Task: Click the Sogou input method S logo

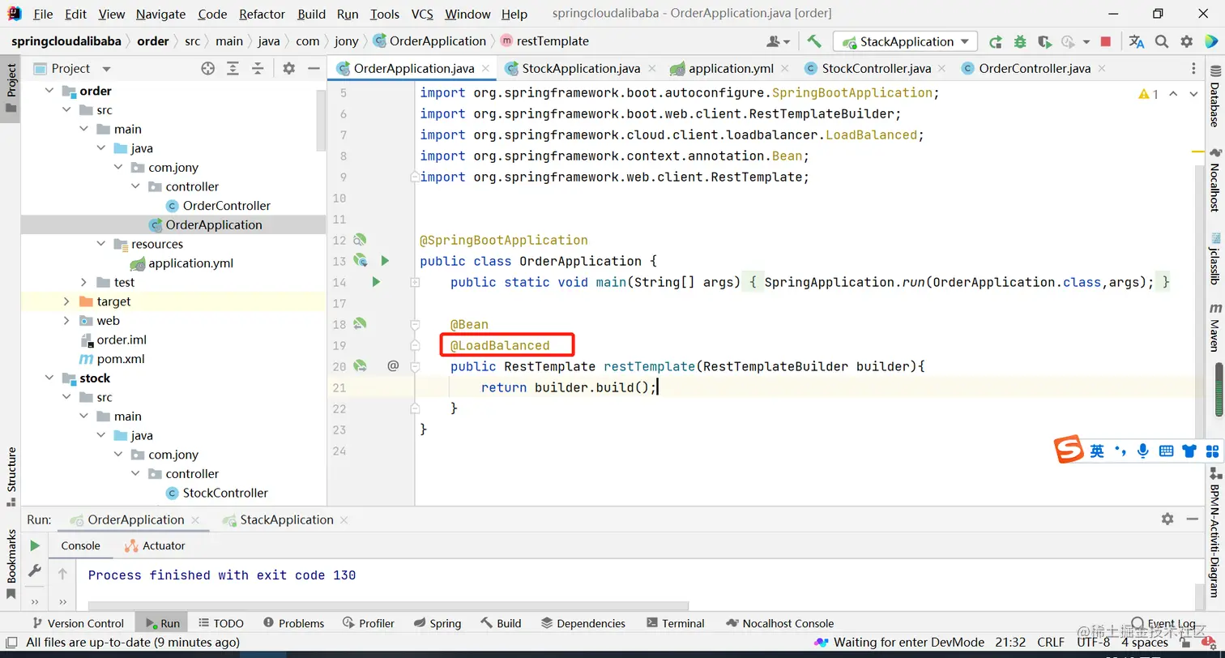Action: coord(1069,450)
